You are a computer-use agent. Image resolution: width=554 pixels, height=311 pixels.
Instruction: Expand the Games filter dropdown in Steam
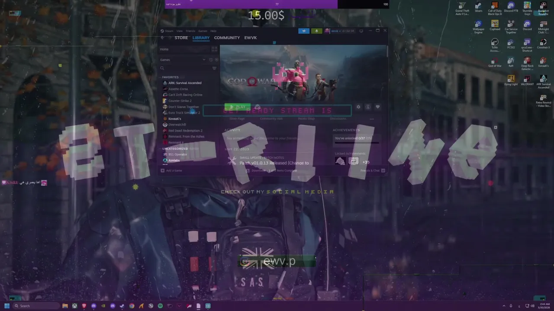204,60
